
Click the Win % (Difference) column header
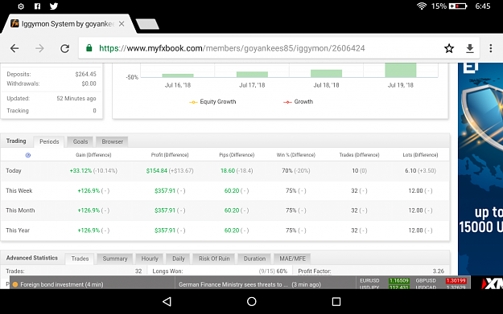pos(296,155)
